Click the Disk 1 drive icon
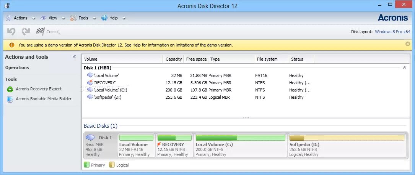 pos(90,138)
